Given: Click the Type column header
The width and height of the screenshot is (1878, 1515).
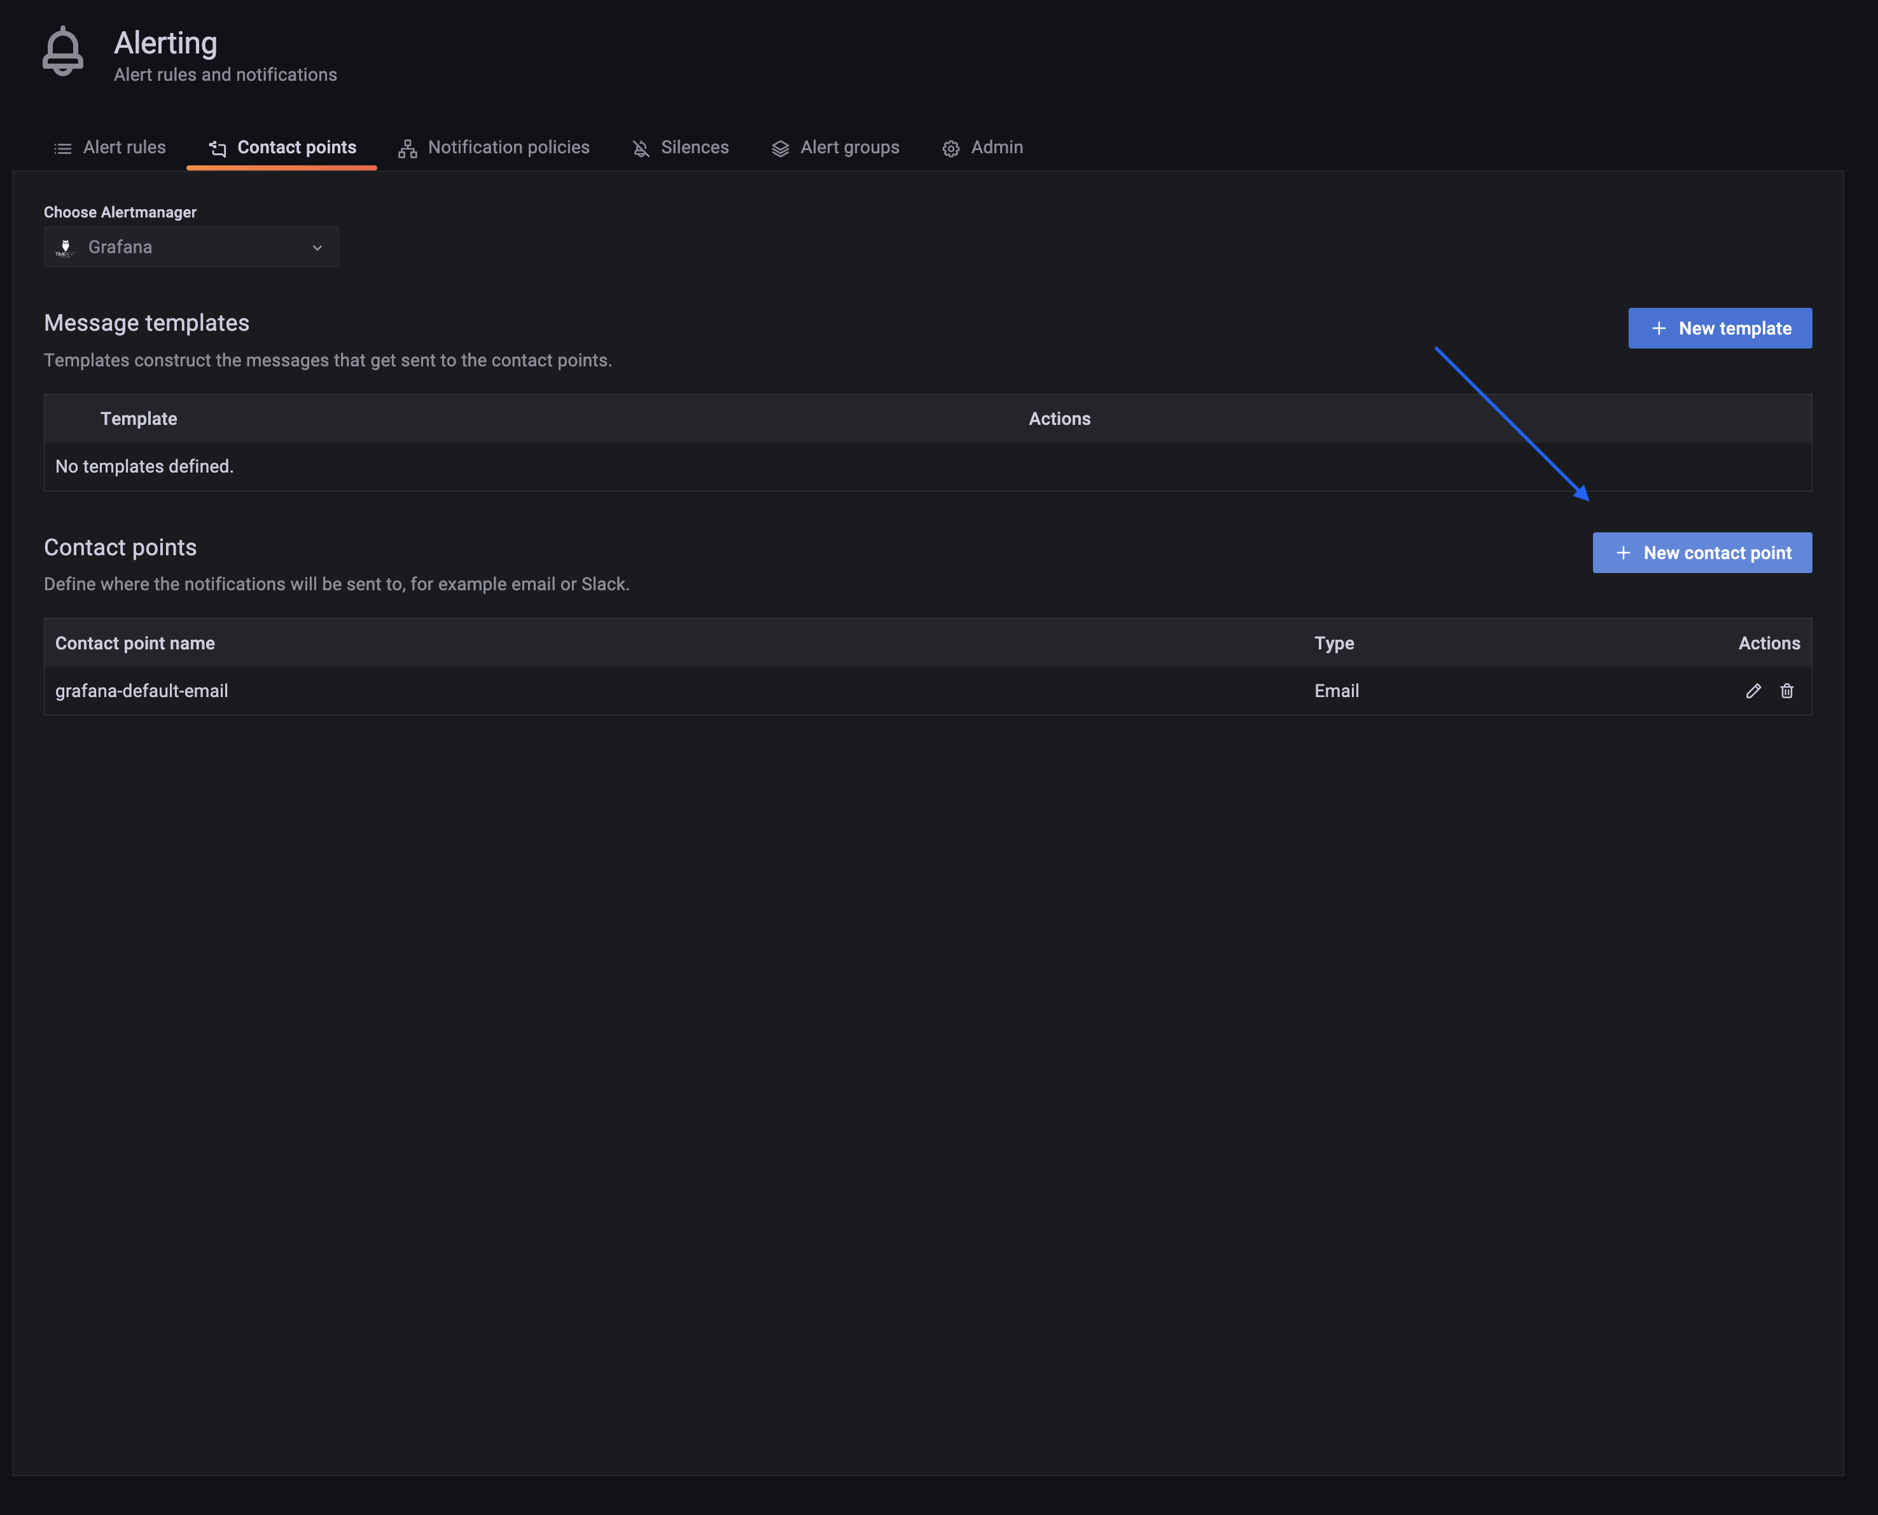Looking at the screenshot, I should click(1333, 643).
